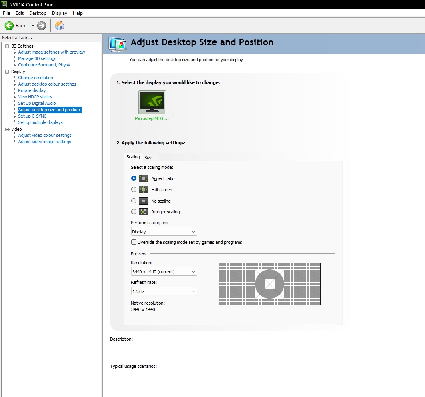Viewport: 425px width, 397px height.
Task: Enable Override the scaling mode checkbox
Action: coord(134,242)
